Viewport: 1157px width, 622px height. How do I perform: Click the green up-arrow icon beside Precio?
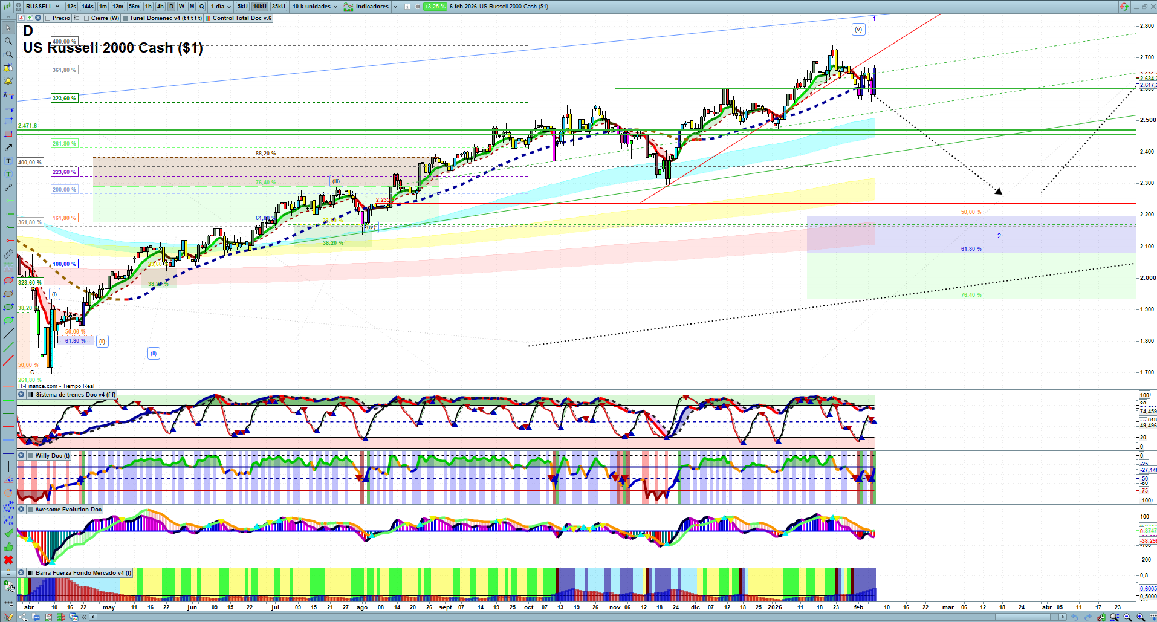pyautogui.click(x=30, y=18)
